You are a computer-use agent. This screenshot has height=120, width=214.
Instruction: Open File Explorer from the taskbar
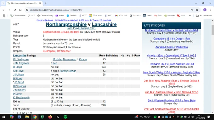pos(27,117)
